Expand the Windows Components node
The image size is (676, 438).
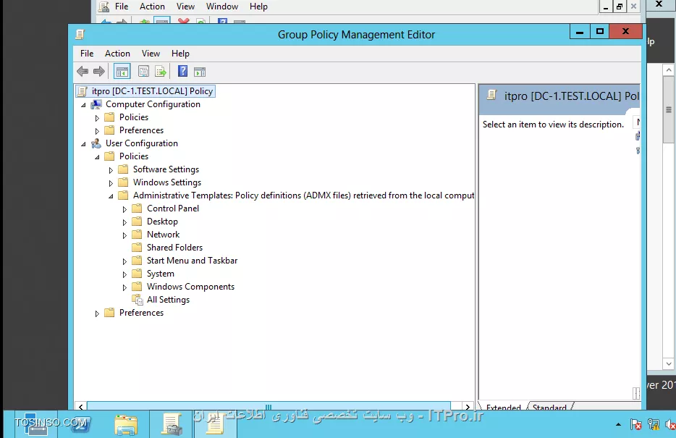pos(124,287)
